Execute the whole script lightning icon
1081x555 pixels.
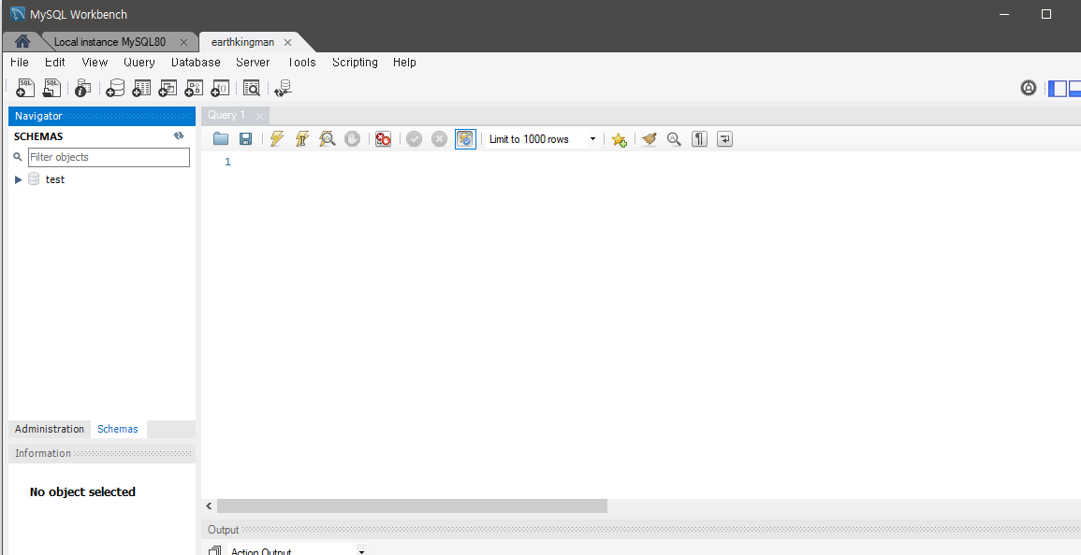coord(277,139)
